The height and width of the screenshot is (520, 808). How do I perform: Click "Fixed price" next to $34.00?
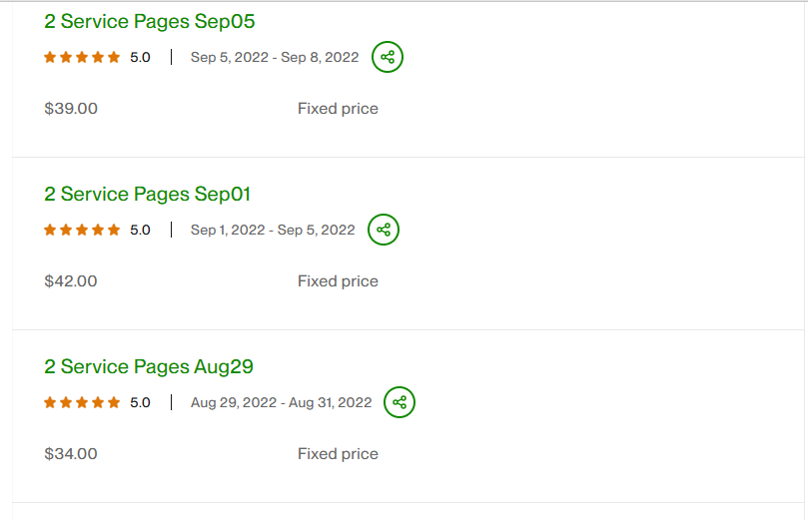click(338, 454)
